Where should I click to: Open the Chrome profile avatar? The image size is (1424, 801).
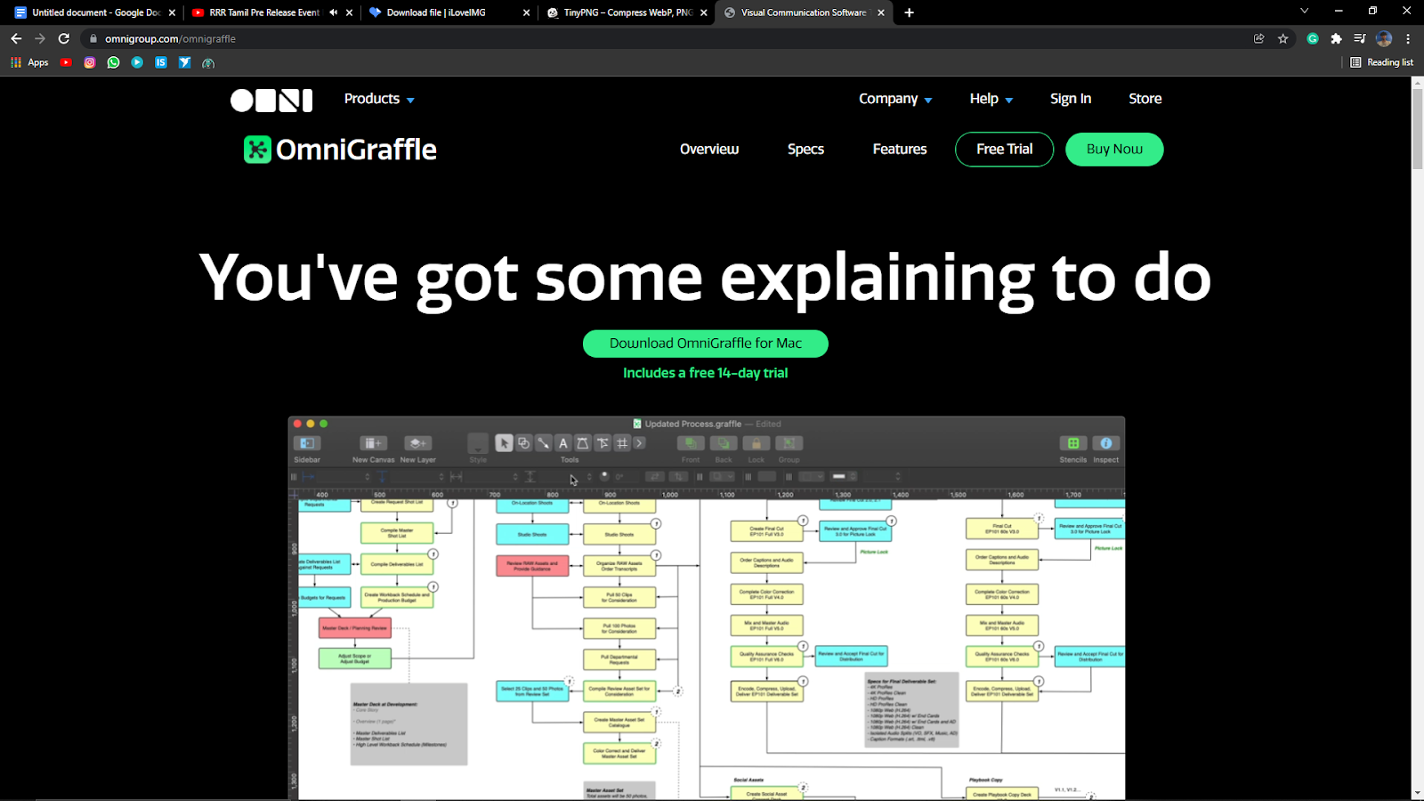coord(1384,38)
